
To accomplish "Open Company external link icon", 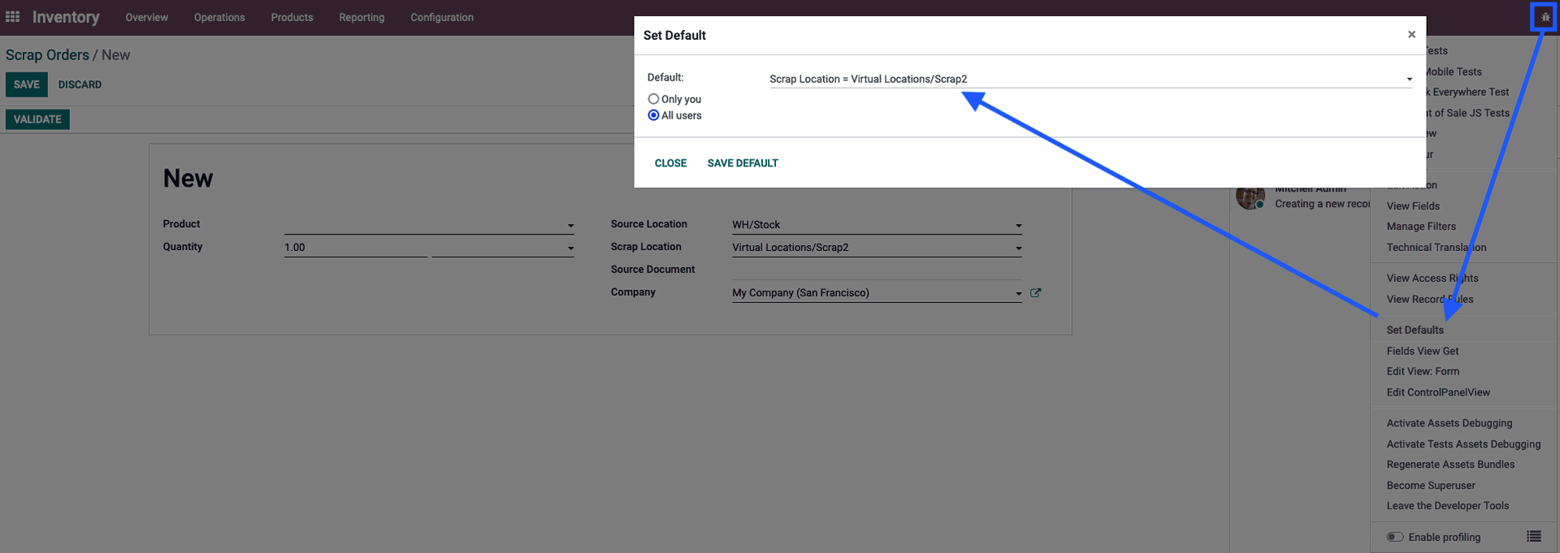I will (x=1035, y=292).
